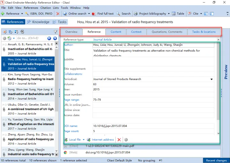
Task: Select the References workspace
Action: [13, 22]
